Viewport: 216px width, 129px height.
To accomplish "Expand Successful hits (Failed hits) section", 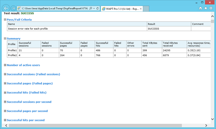I will [5, 92].
